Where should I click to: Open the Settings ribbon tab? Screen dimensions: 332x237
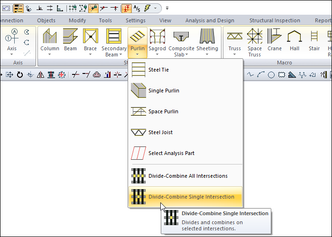136,20
